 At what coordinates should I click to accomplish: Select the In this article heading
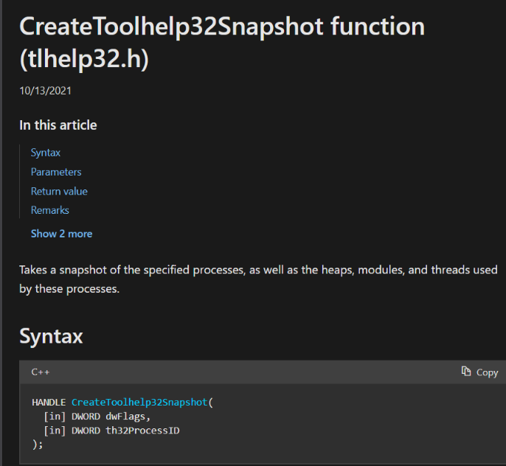pyautogui.click(x=58, y=125)
